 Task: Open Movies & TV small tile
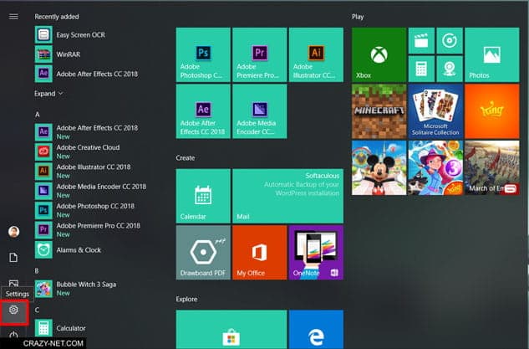(x=421, y=41)
